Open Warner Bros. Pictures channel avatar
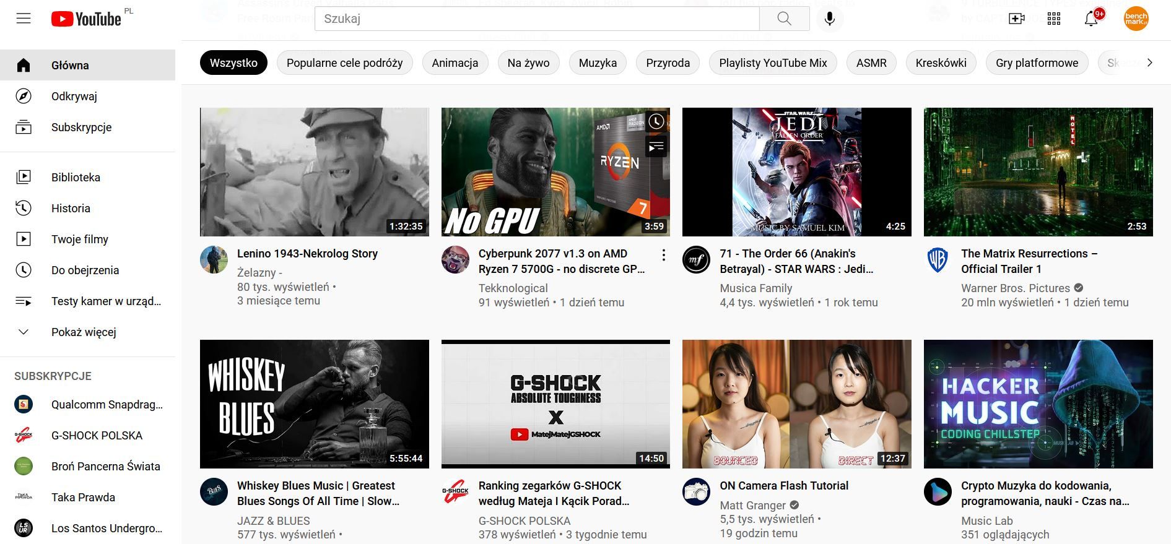 (938, 260)
